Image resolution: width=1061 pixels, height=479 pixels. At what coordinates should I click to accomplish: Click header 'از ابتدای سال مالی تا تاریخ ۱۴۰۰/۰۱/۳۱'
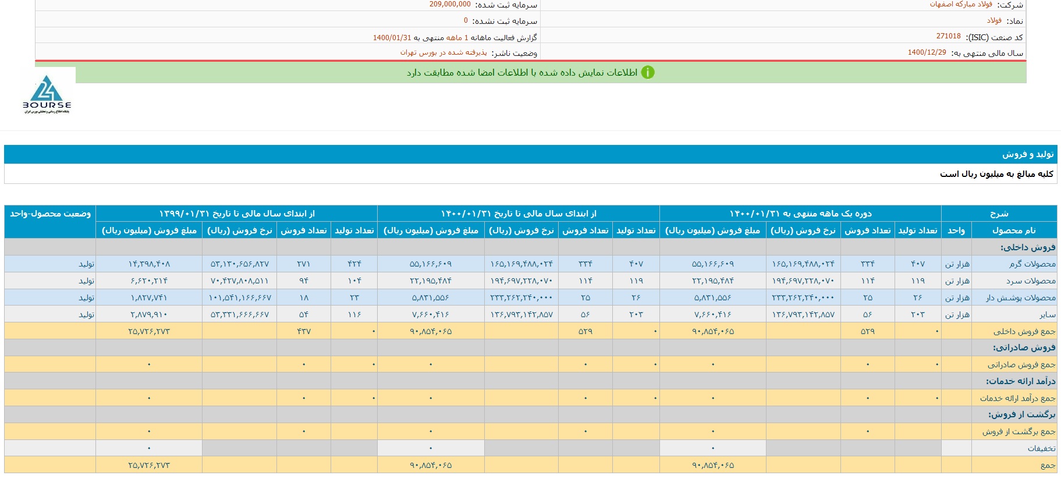pyautogui.click(x=519, y=214)
